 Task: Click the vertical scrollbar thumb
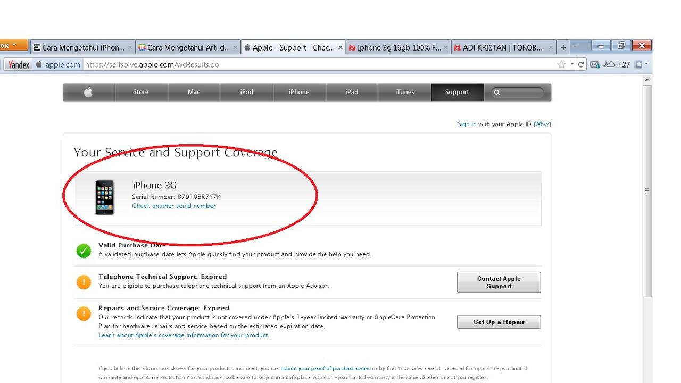[647, 190]
